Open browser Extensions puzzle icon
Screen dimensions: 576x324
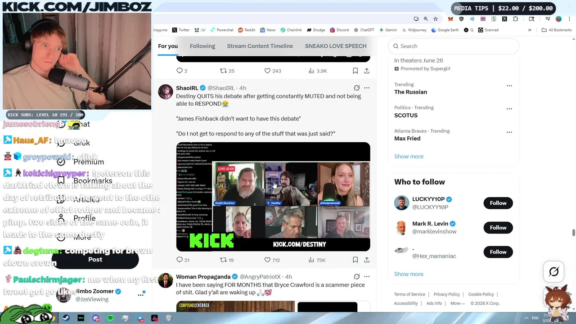(x=515, y=19)
